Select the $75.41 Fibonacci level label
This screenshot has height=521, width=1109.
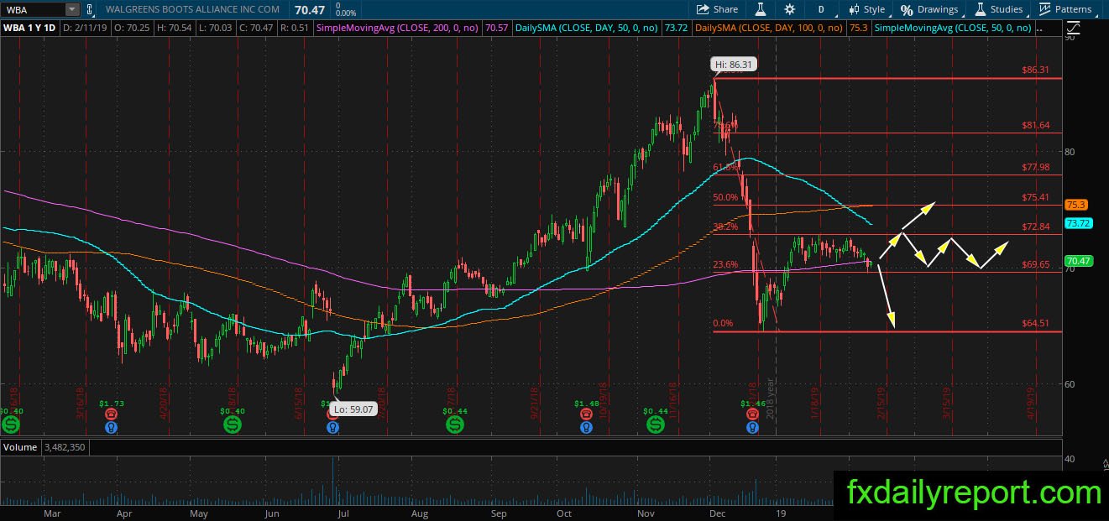(x=1035, y=197)
